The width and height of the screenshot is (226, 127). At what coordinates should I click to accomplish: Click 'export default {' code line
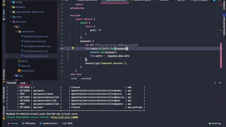point(85,19)
